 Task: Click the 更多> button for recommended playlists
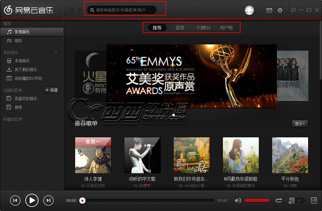pos(300,124)
